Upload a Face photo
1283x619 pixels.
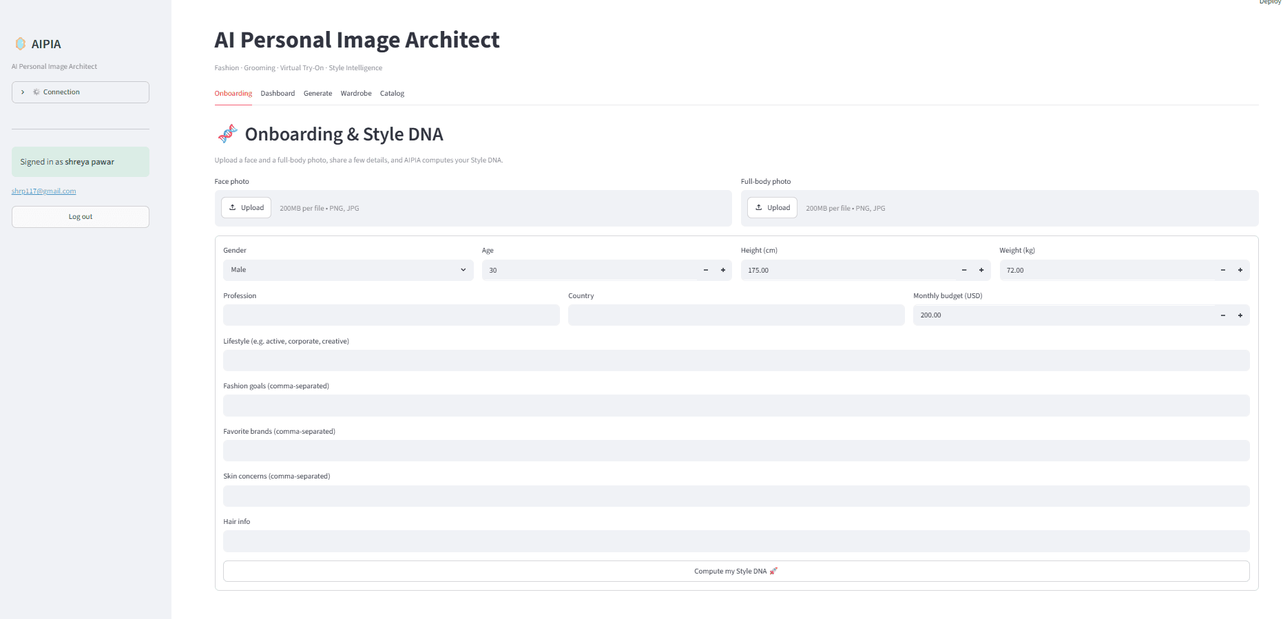tap(246, 208)
